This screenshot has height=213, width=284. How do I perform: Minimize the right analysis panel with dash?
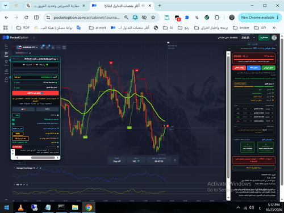(x=229, y=48)
